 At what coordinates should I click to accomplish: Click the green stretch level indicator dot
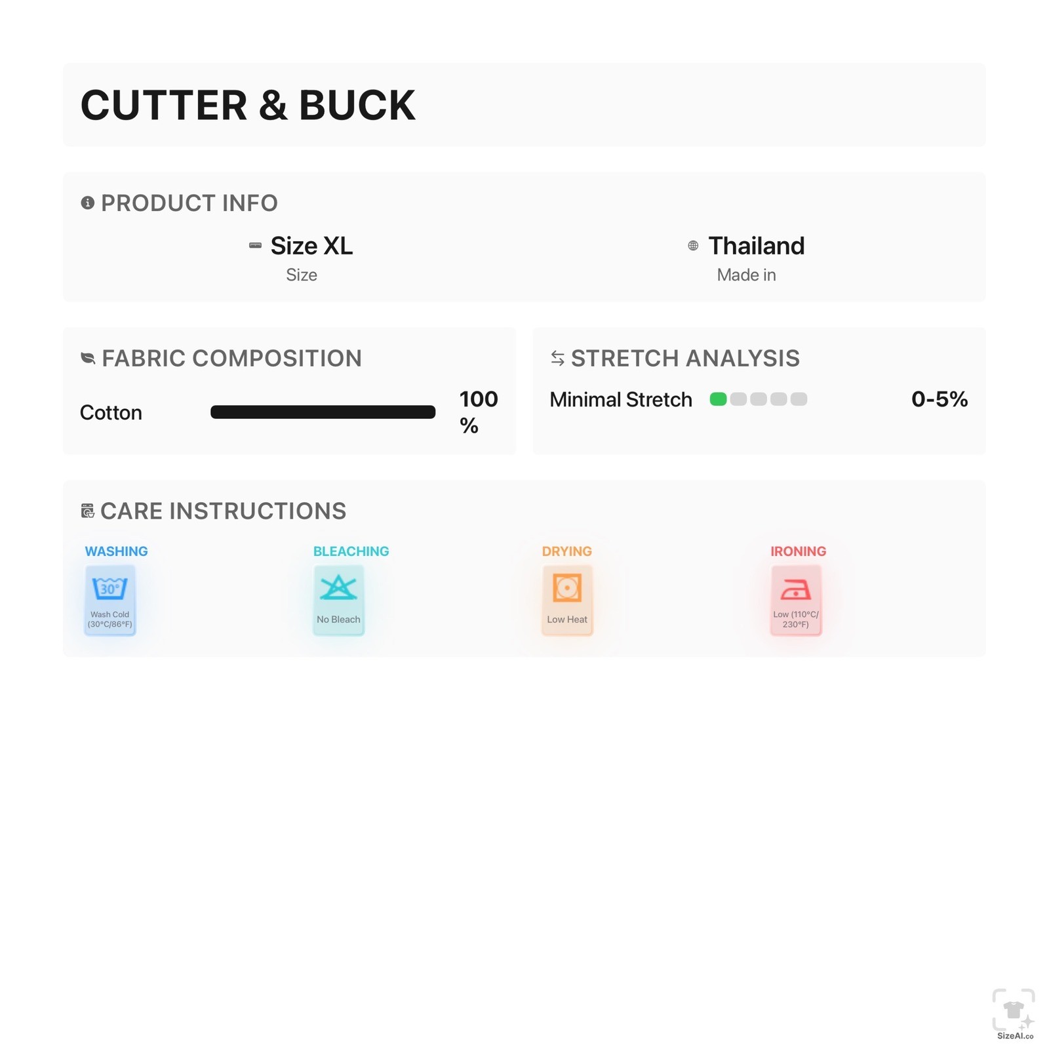point(718,399)
